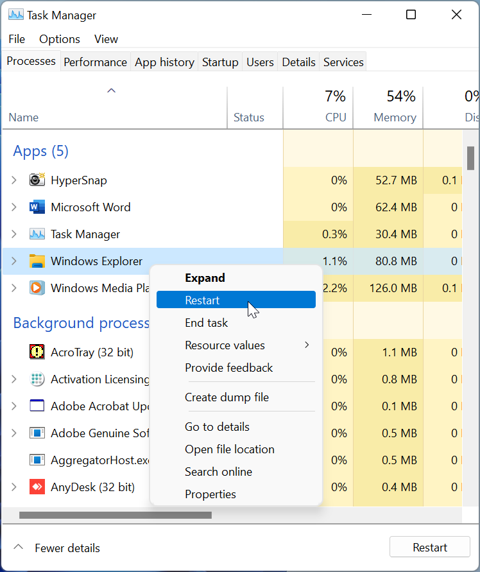Choose Expand in the context menu
The image size is (480, 572).
click(x=236, y=277)
